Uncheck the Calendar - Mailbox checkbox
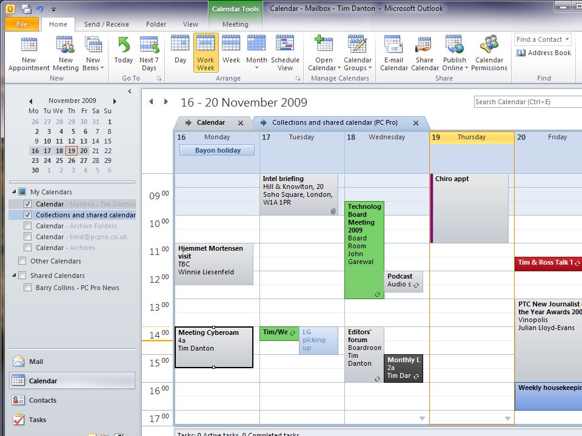Screen dimensions: 582x436 27,204
